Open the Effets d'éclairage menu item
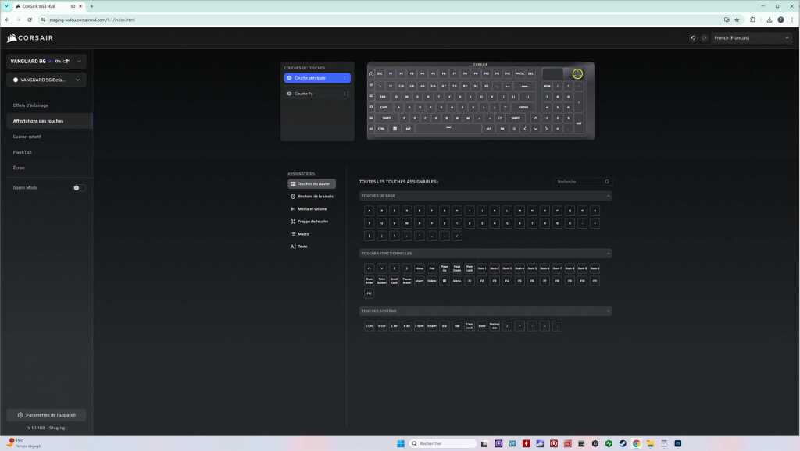This screenshot has height=451, width=800. coord(31,105)
